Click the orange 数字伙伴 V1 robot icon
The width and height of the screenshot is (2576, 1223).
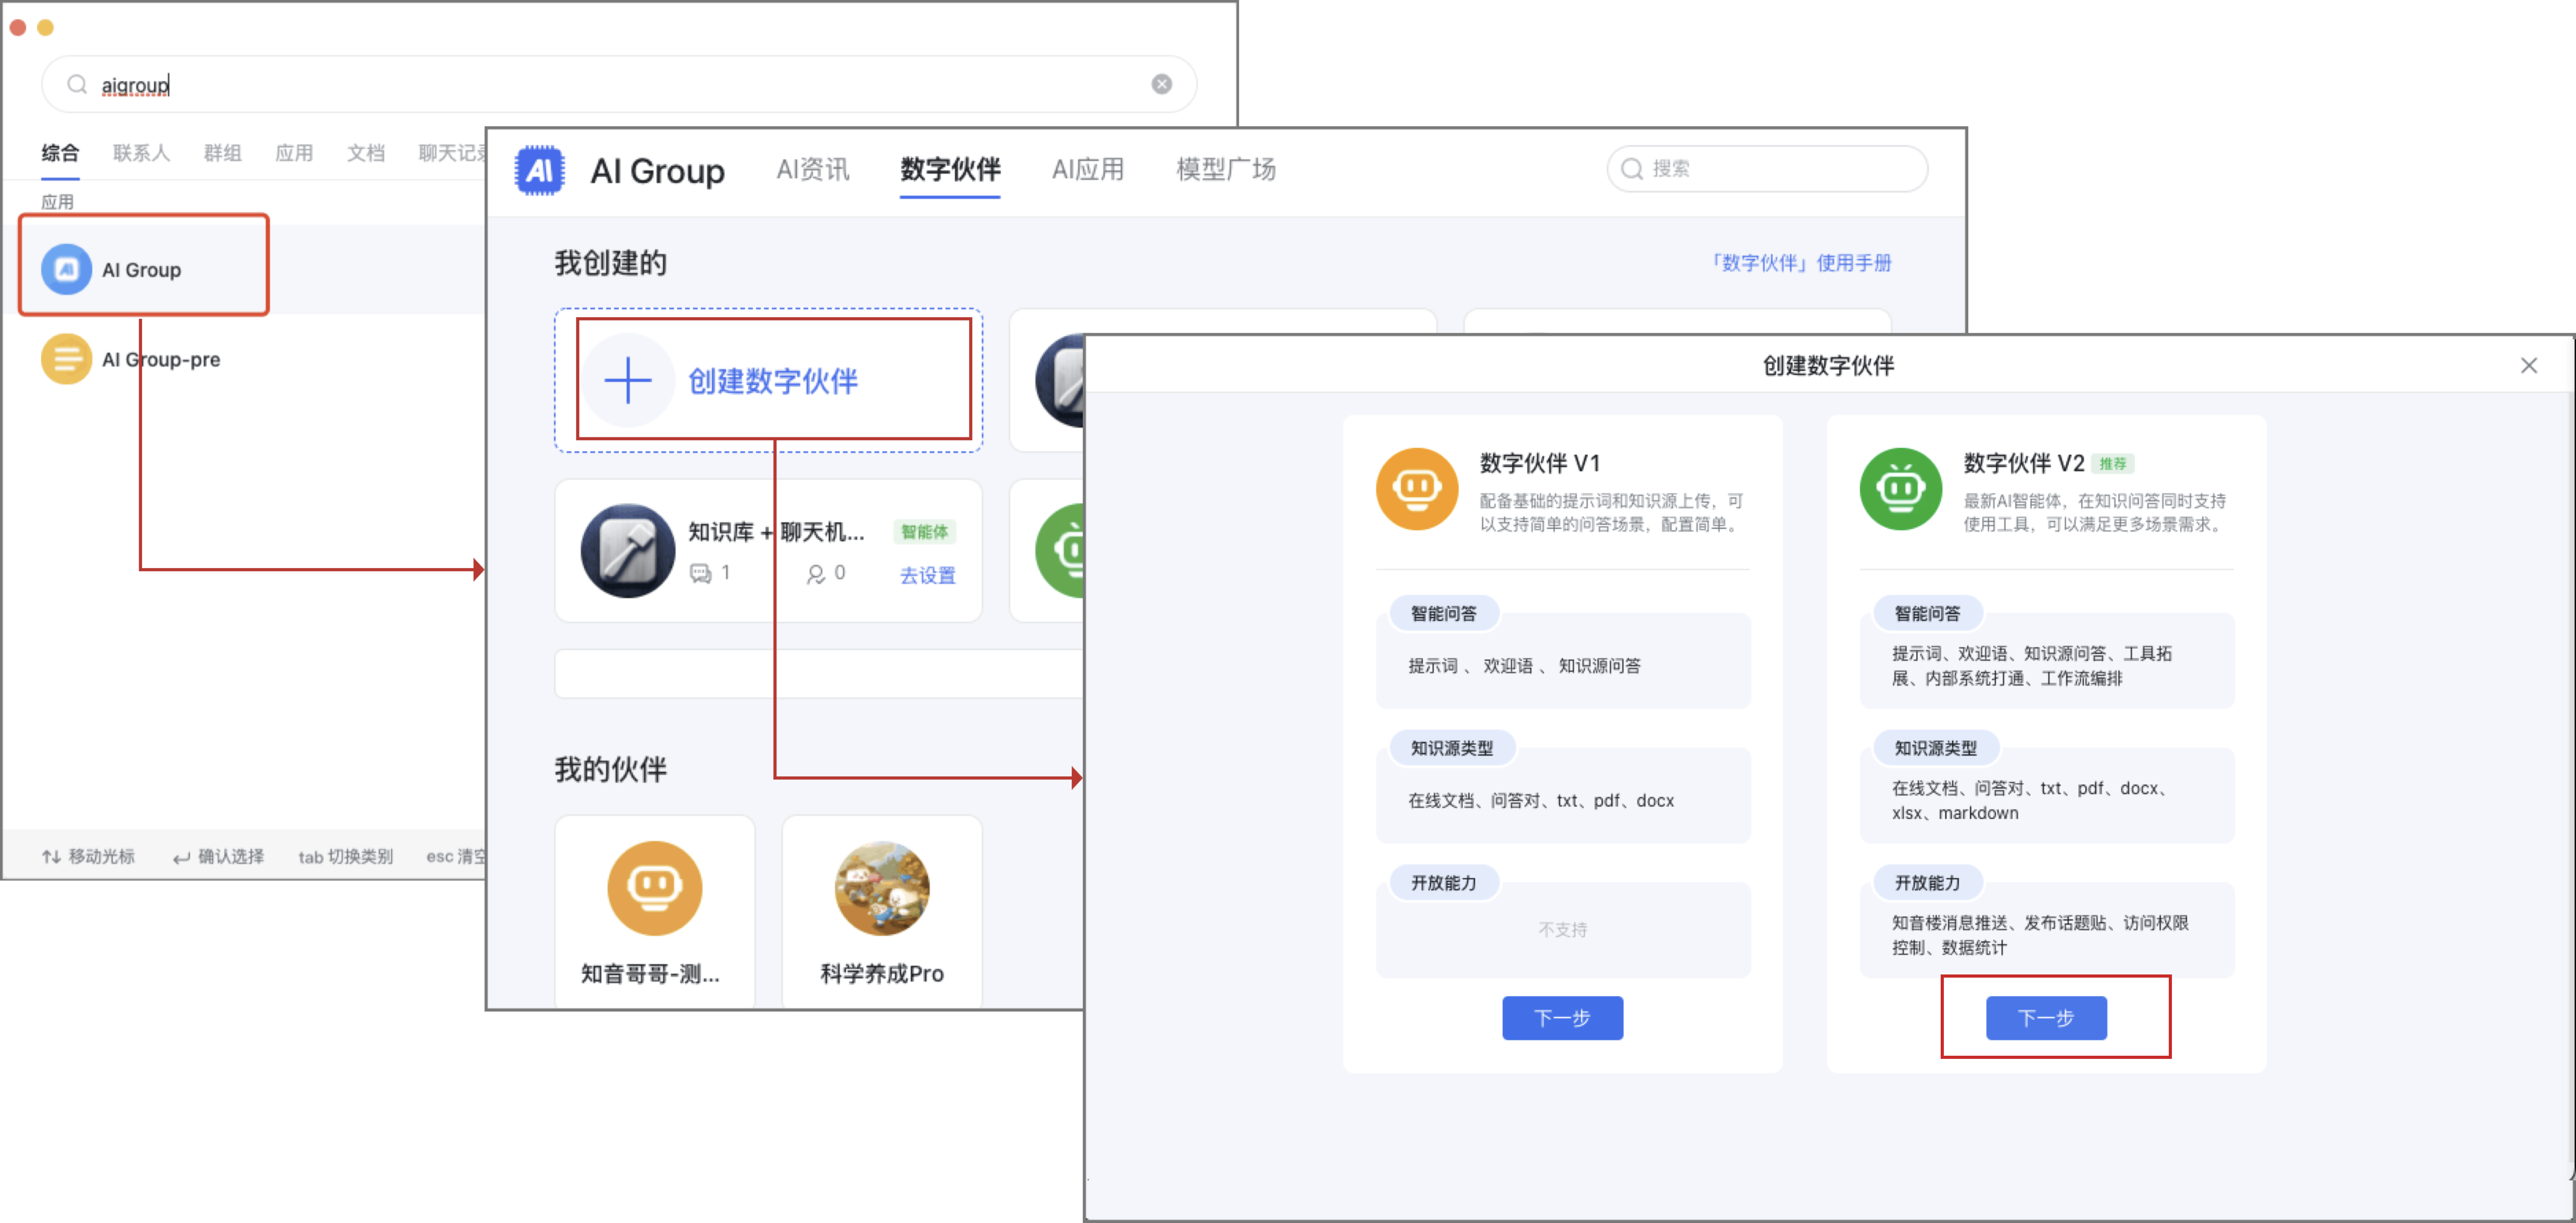pos(1417,489)
